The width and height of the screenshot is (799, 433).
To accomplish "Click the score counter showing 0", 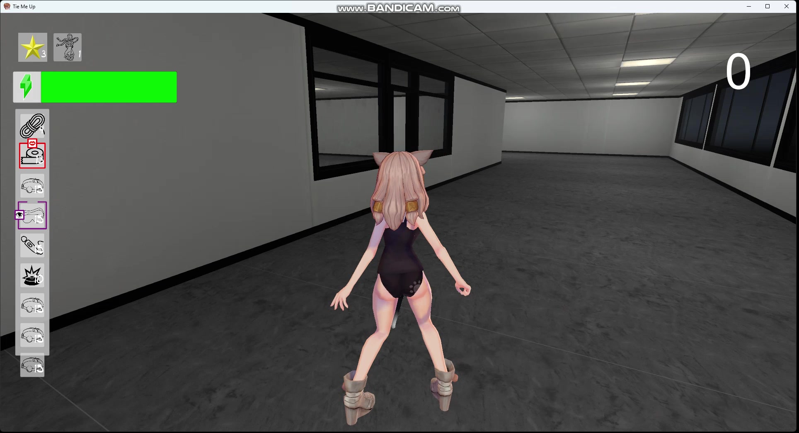I will [x=738, y=72].
